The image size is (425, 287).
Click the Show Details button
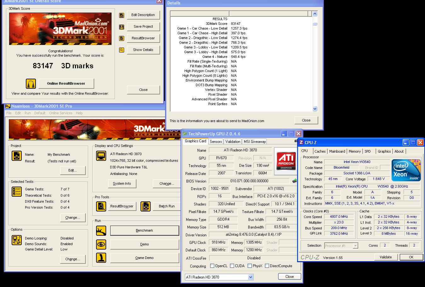point(143,50)
